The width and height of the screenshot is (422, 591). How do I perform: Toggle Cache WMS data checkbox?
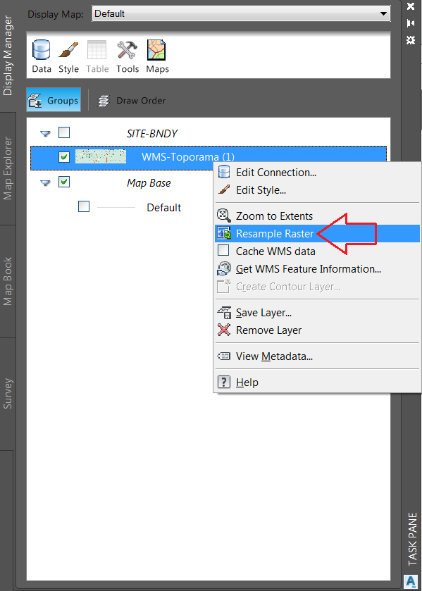[x=223, y=251]
